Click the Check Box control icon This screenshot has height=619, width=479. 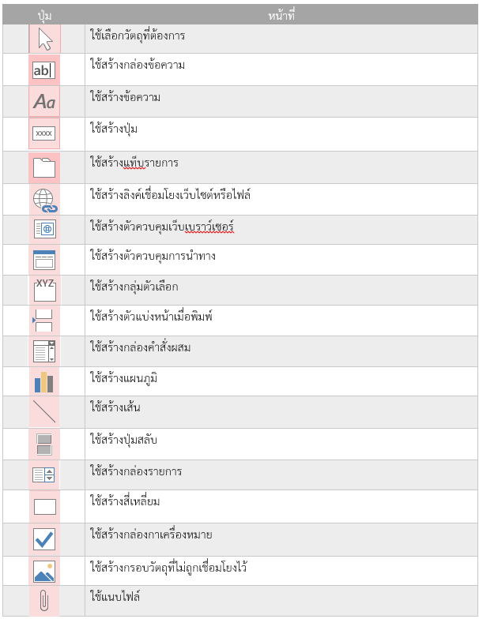44,539
